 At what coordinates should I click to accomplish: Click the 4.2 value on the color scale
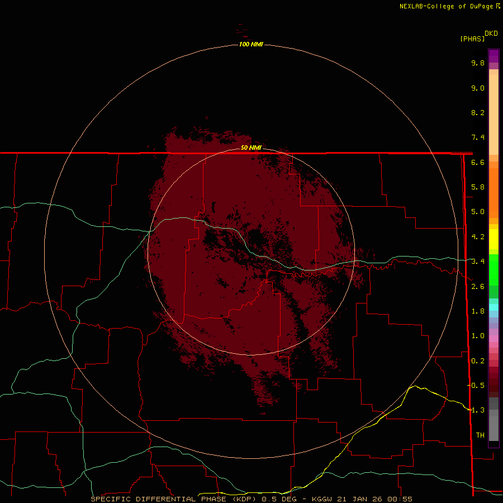(x=478, y=236)
